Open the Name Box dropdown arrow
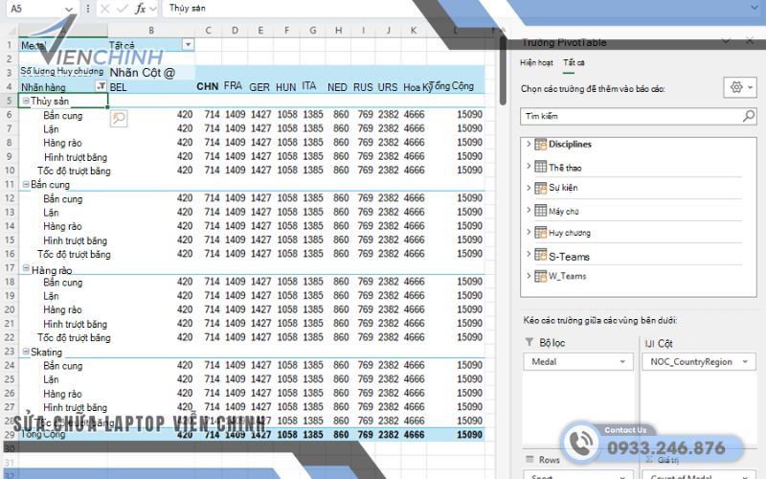766x479 pixels. click(68, 9)
